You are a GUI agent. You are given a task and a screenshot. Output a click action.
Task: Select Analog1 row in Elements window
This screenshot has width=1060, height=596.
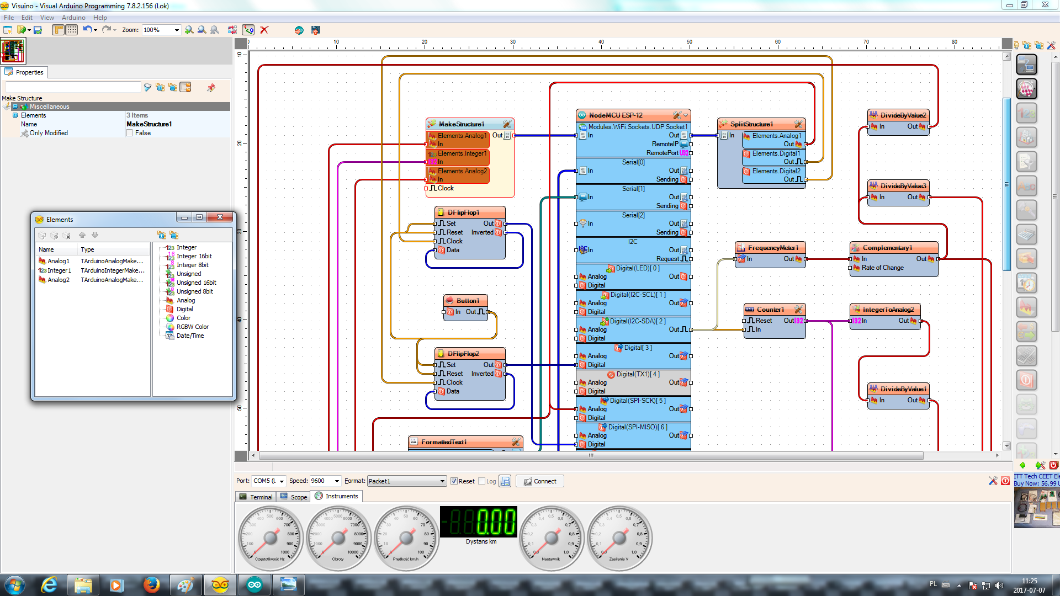point(92,261)
